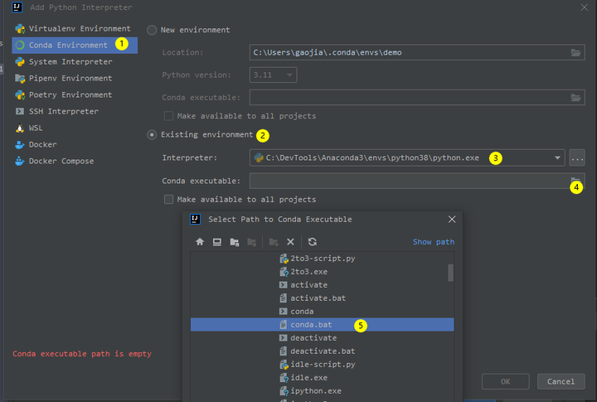
Task: Click the Desktop directory icon
Action: (216, 242)
